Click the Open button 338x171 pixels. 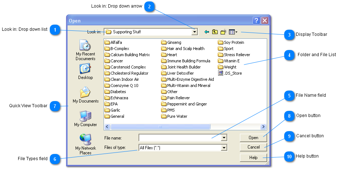coord(253,138)
